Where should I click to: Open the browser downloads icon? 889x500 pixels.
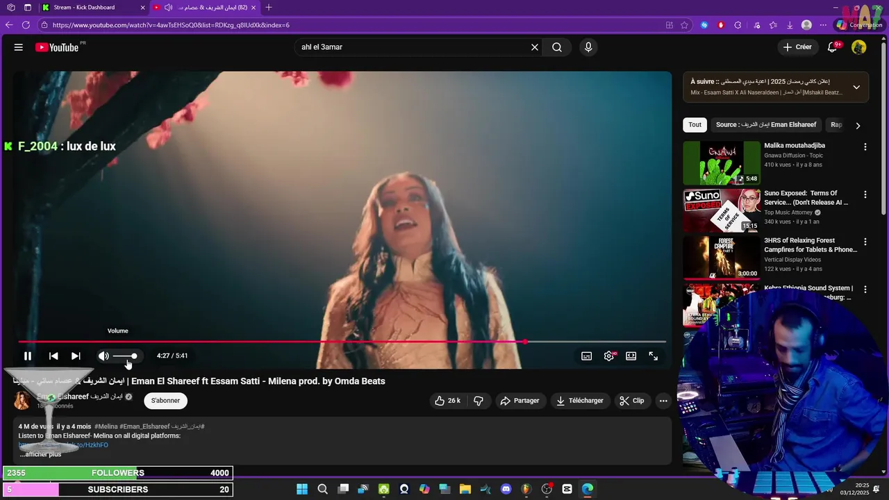[790, 25]
